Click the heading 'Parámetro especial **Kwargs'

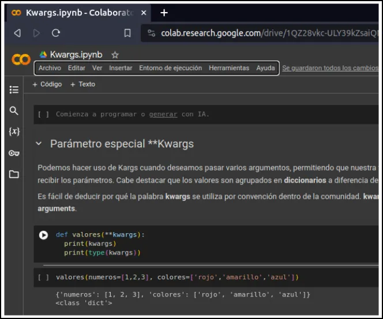[122, 144]
